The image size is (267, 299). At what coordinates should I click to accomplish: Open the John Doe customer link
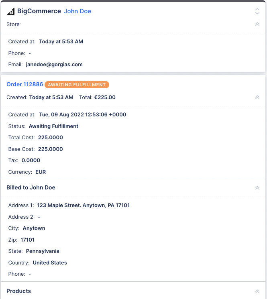coord(77,11)
